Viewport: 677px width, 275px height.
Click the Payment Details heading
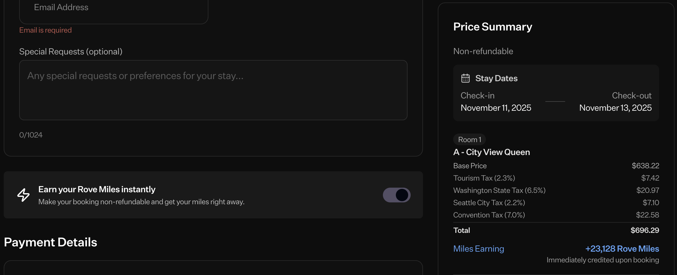51,242
